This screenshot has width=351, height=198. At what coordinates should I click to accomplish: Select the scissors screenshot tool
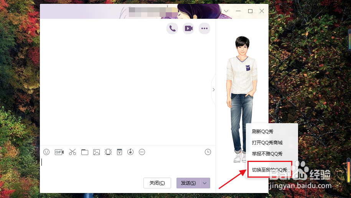click(72, 152)
